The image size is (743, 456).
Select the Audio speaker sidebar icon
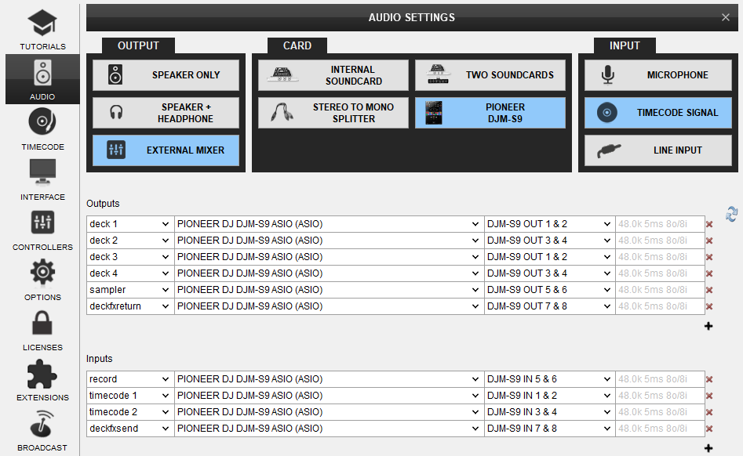pyautogui.click(x=42, y=79)
